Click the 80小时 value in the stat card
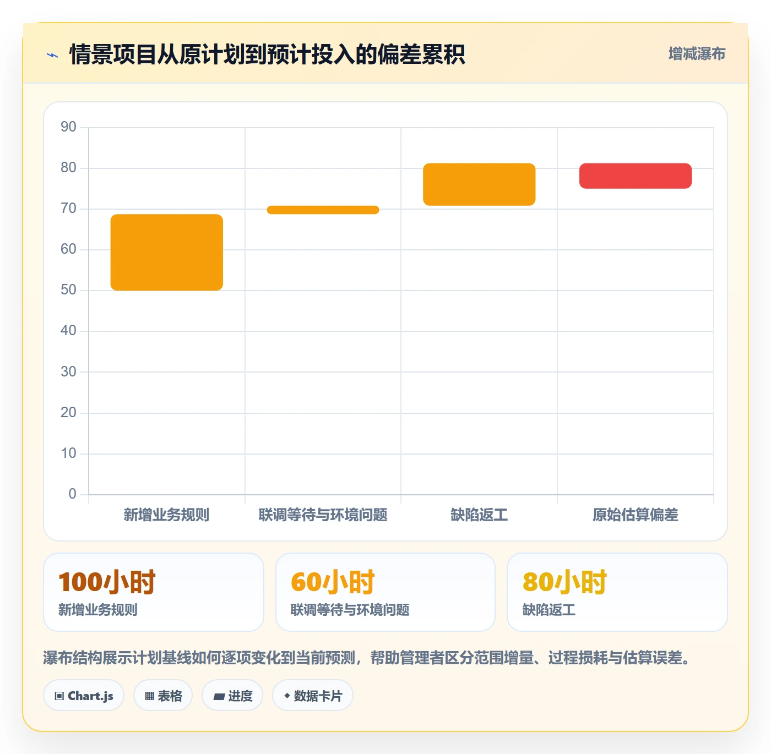771x754 pixels. point(565,582)
